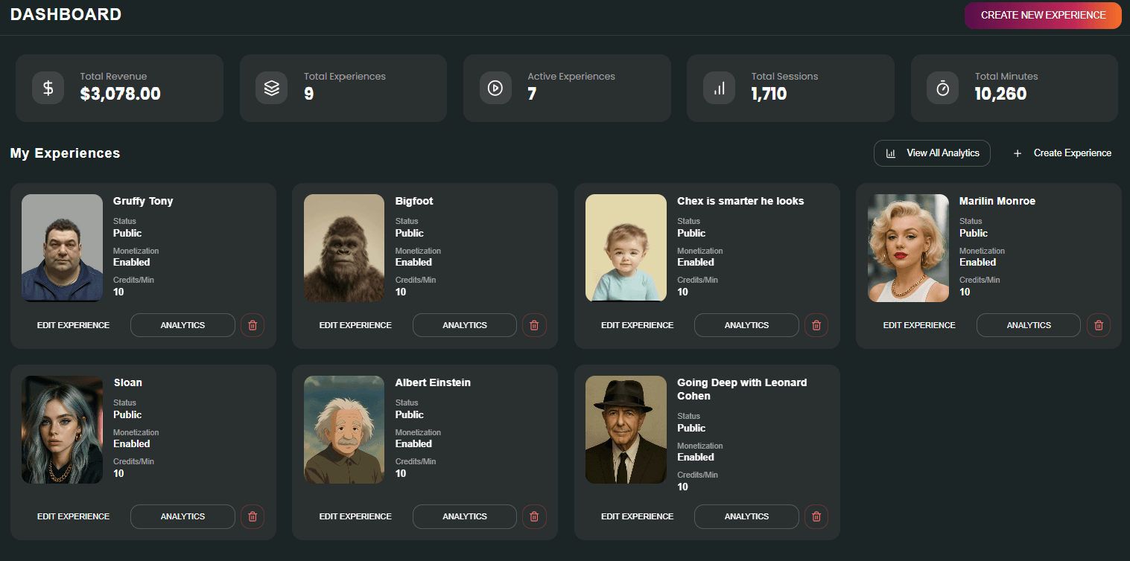Click the trash icon on the Bigfoot card
The height and width of the screenshot is (561, 1130).
[534, 324]
